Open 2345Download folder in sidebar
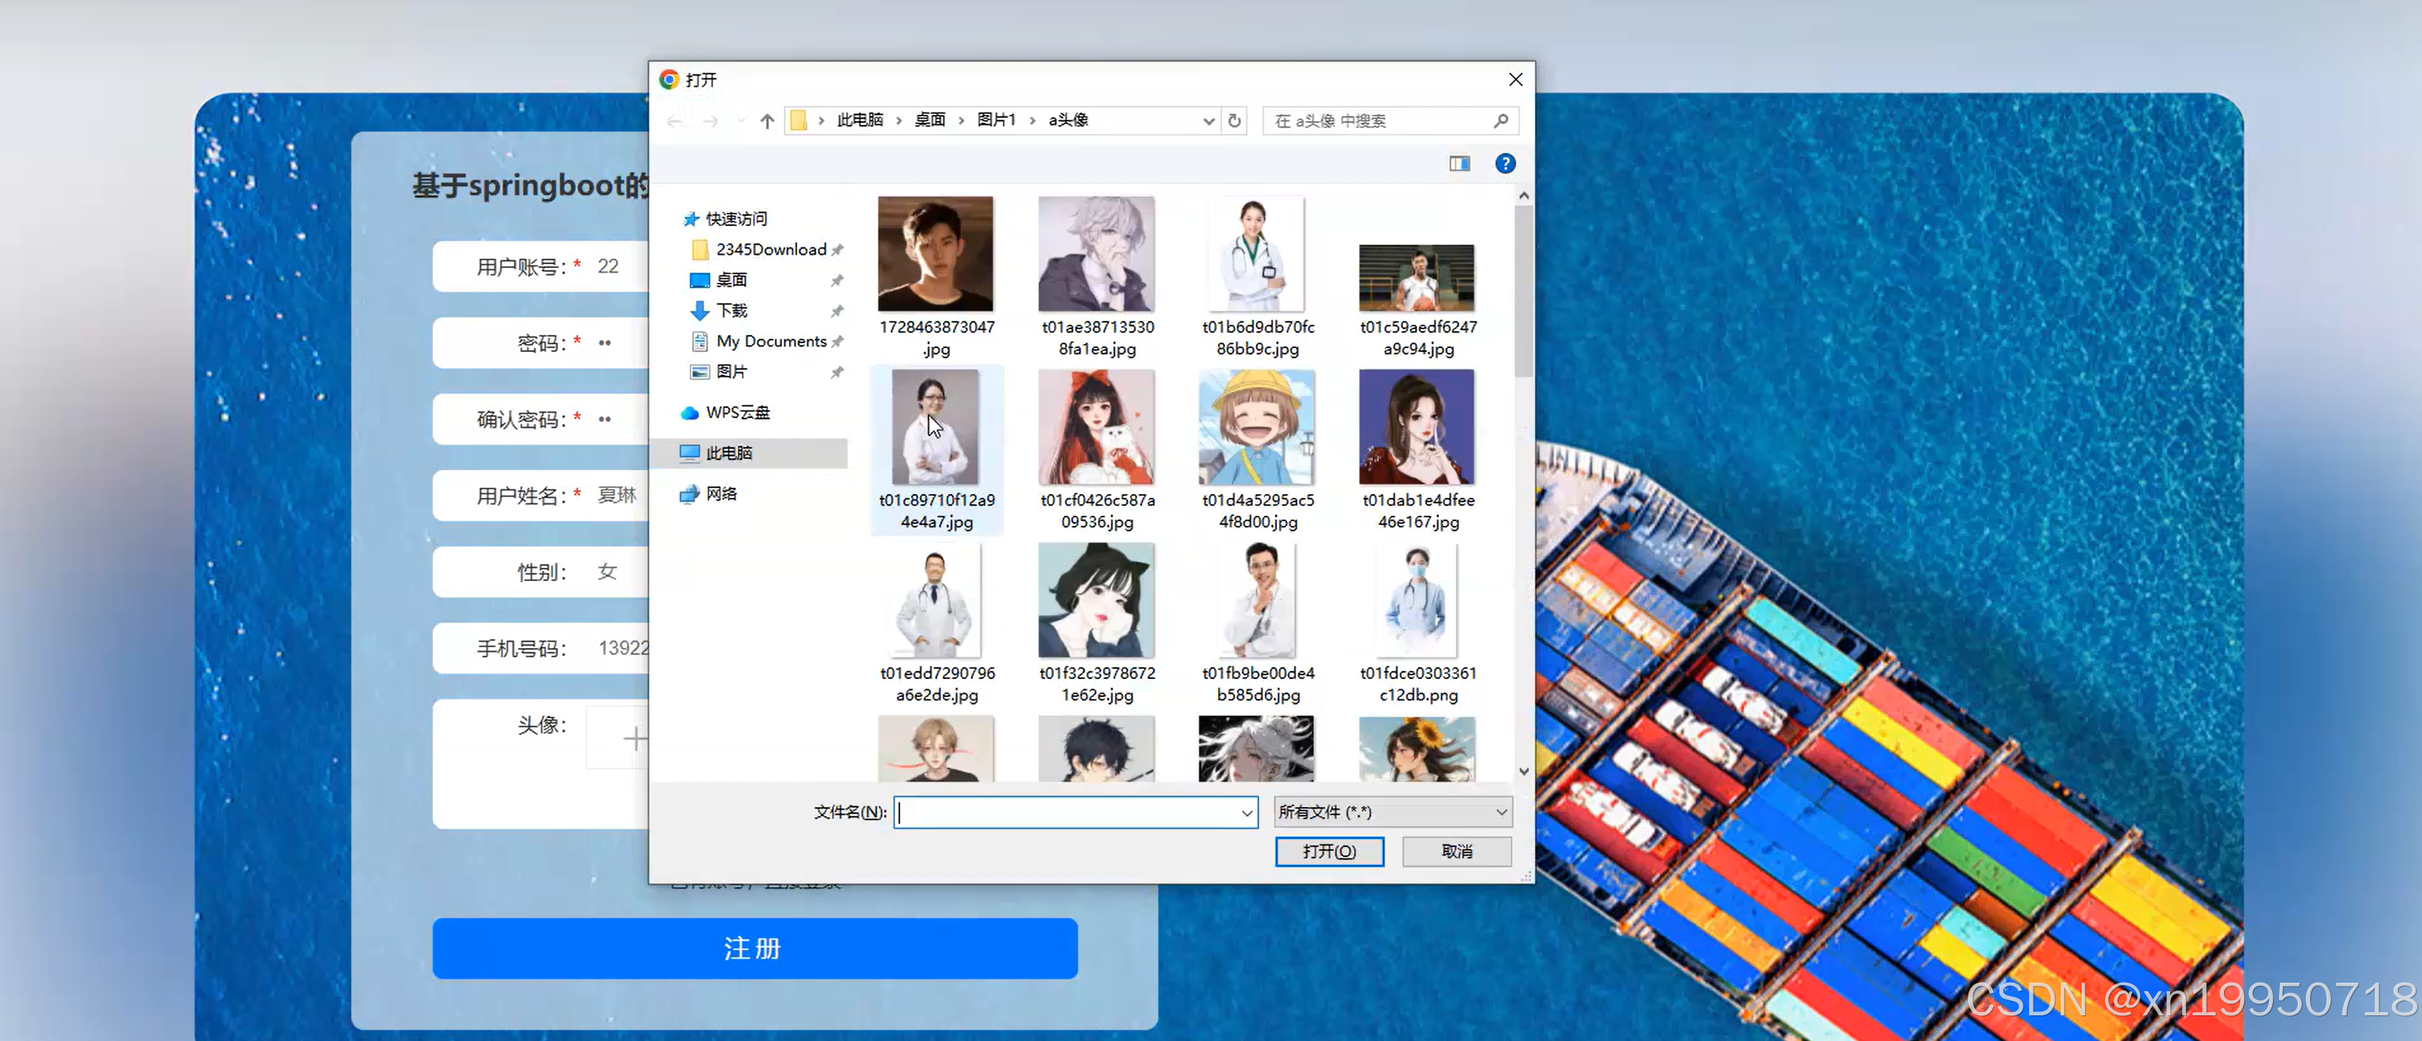 pyautogui.click(x=771, y=249)
